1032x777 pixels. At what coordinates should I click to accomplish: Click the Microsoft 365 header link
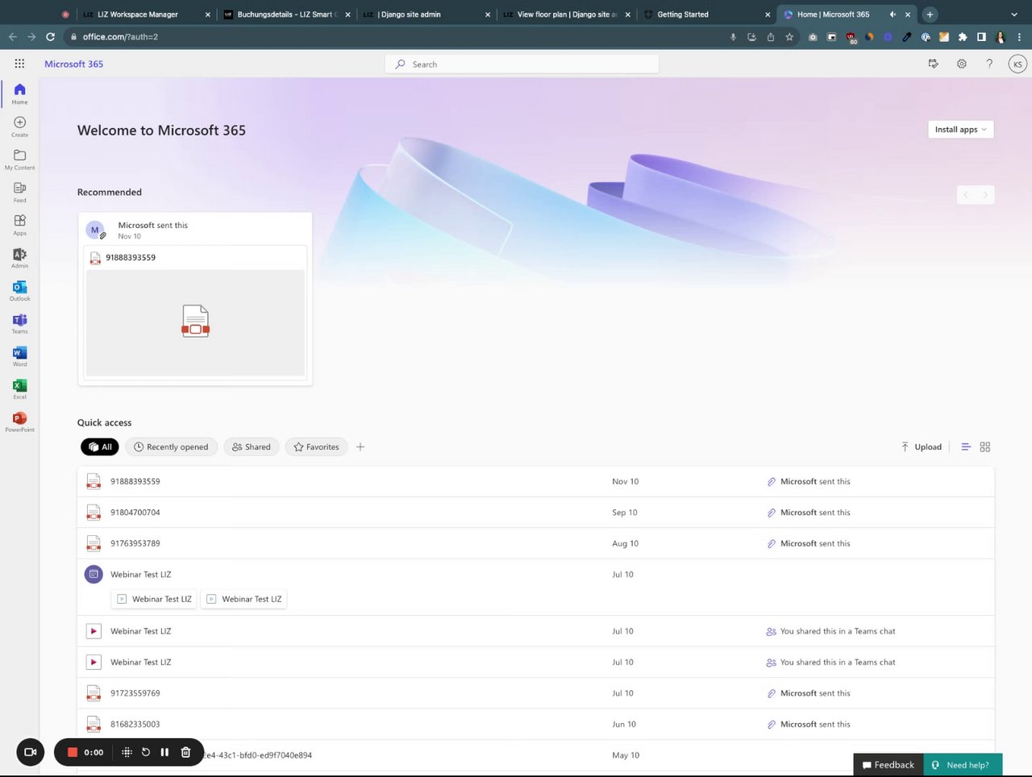73,64
